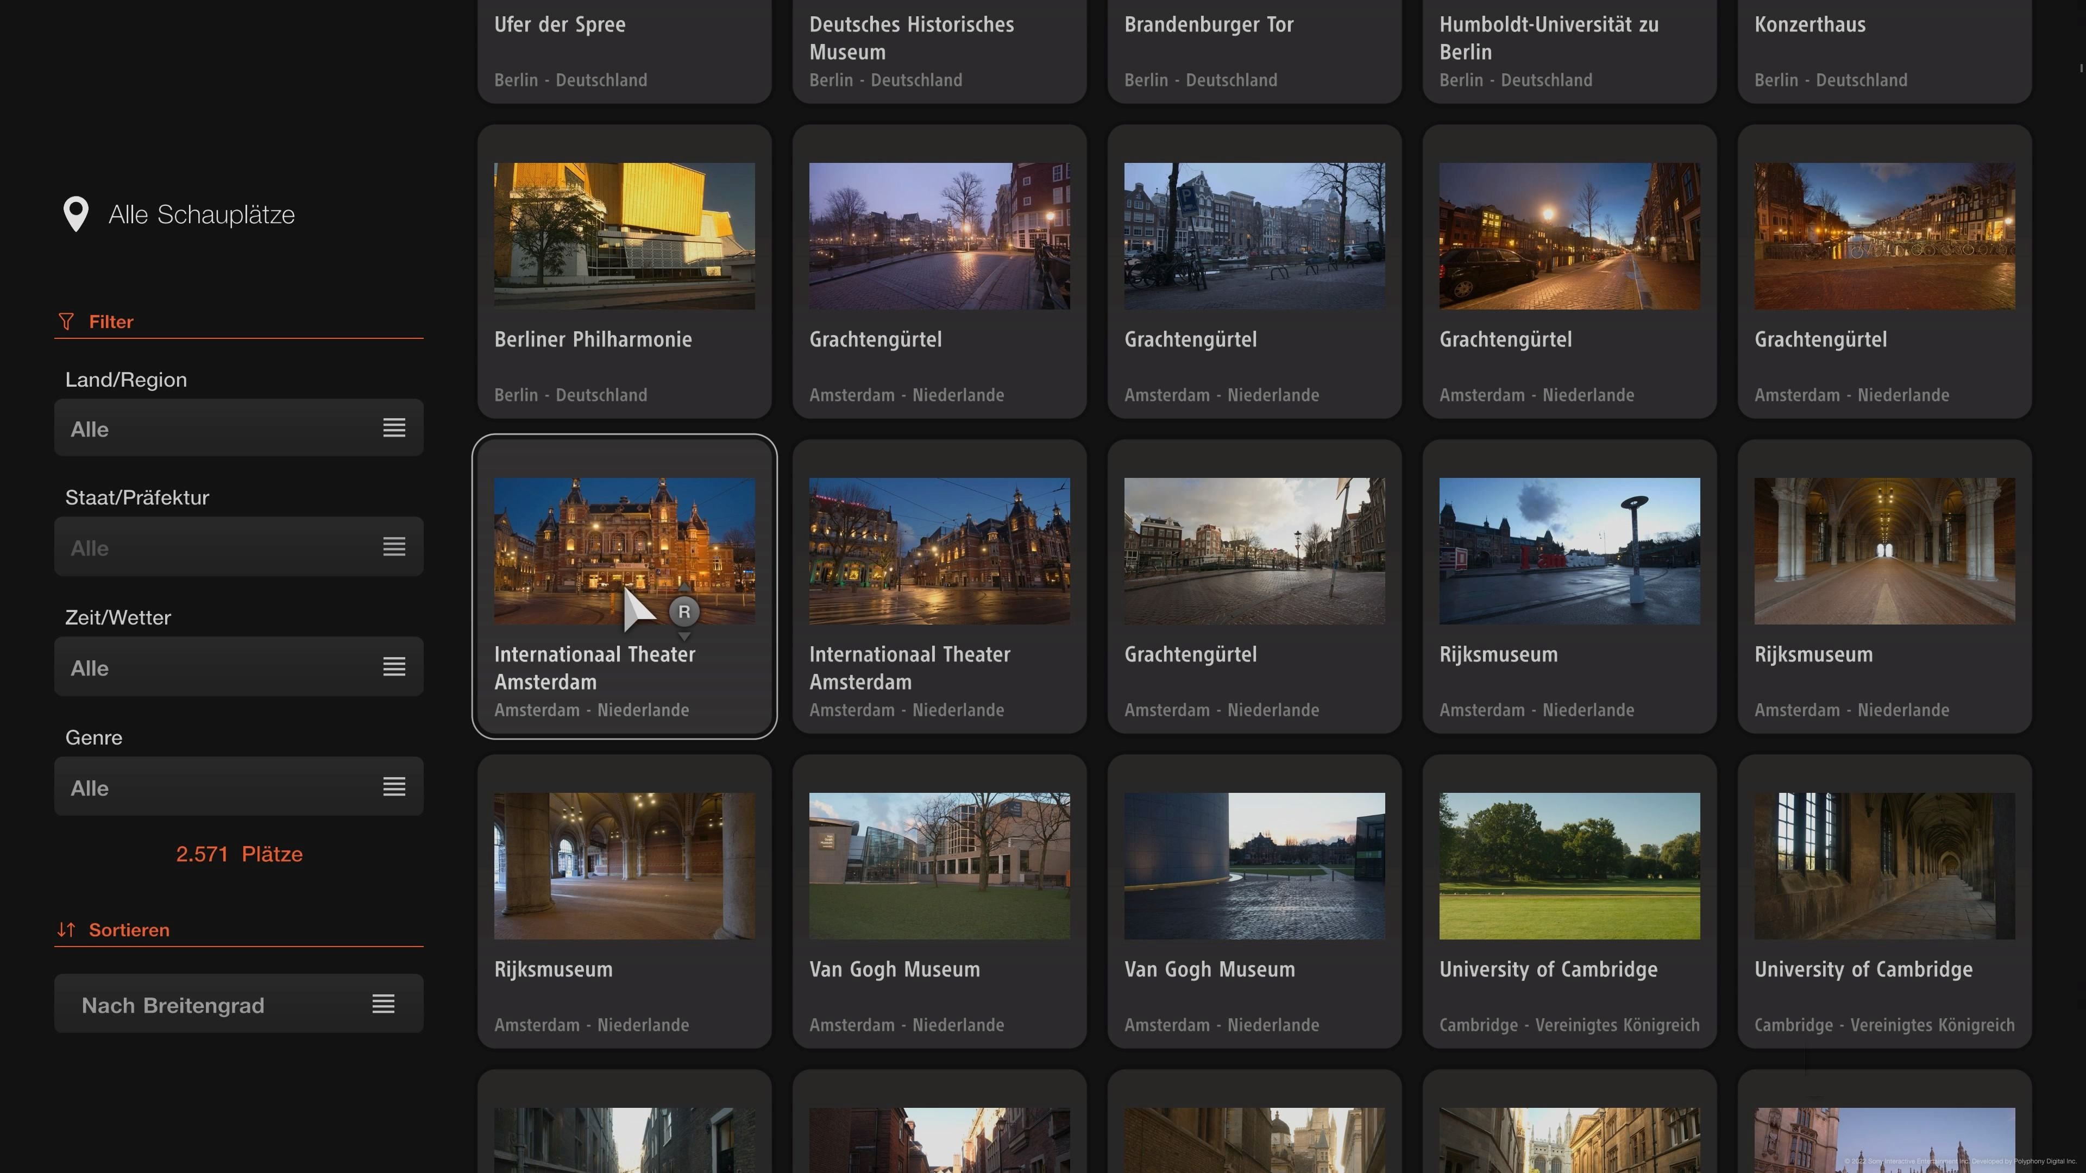Click the list icon in Zeit/Wetter field
2086x1173 pixels.
(393, 666)
